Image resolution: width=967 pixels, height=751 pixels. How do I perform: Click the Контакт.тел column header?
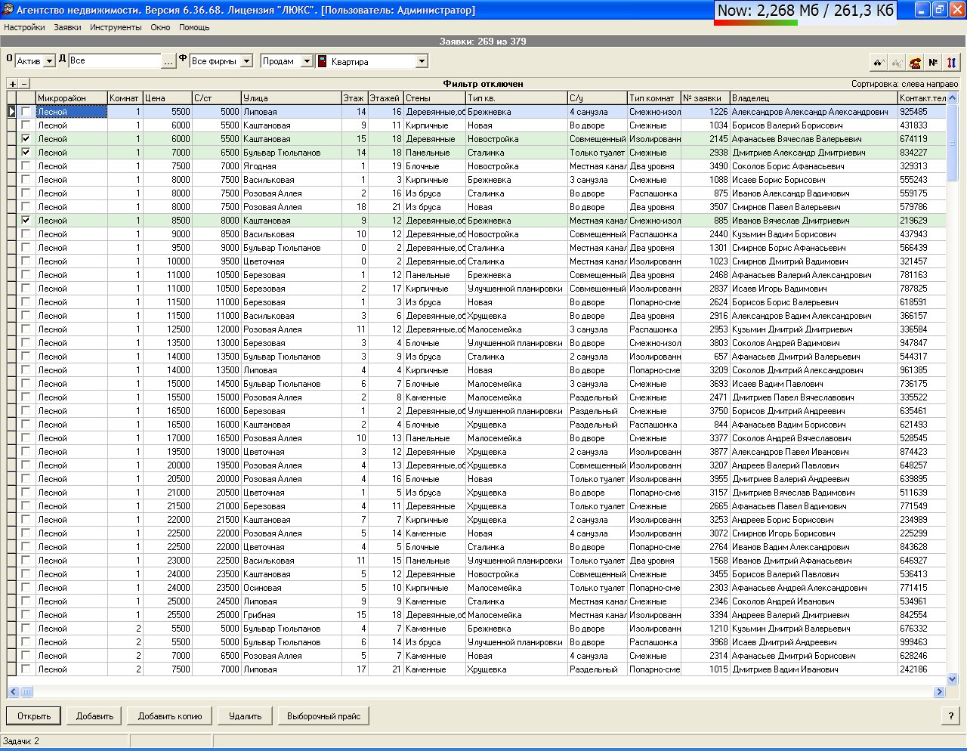pos(922,98)
